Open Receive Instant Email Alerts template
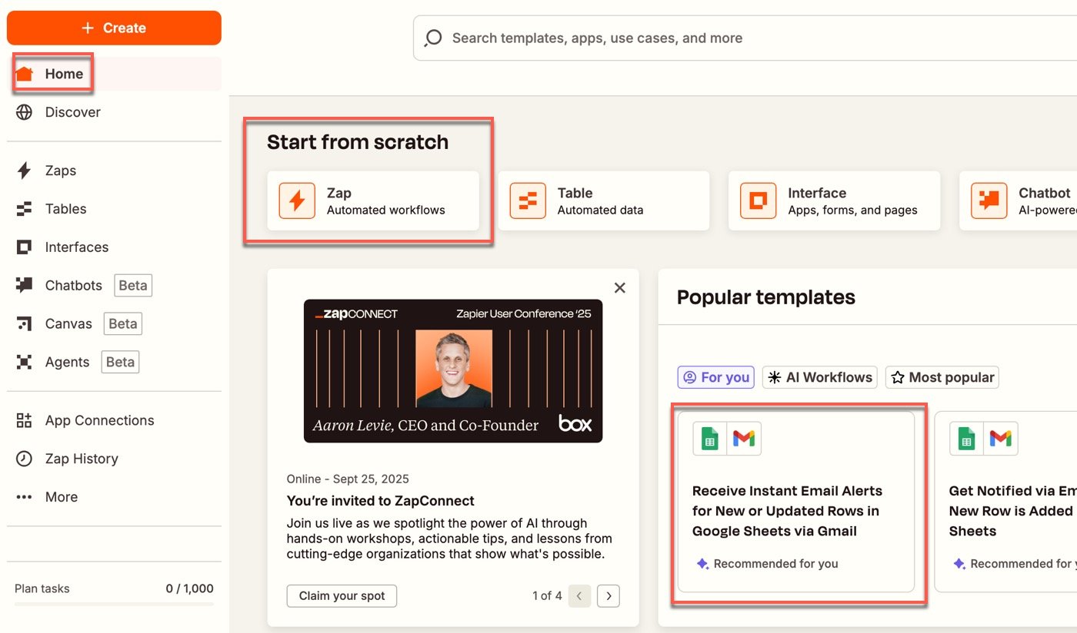The image size is (1077, 633). pyautogui.click(x=796, y=502)
